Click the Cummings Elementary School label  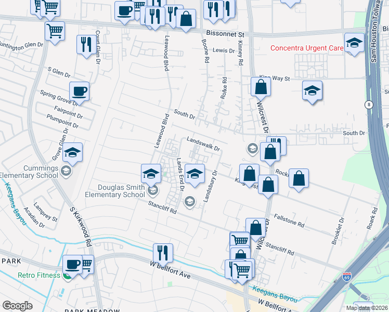pyautogui.click(x=29, y=172)
